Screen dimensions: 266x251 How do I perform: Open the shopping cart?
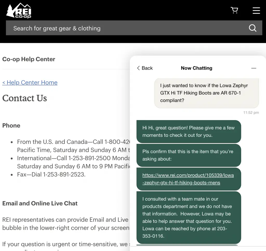pyautogui.click(x=234, y=10)
